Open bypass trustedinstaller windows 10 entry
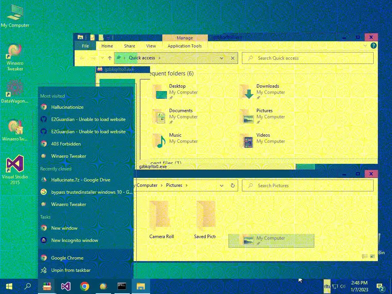The width and height of the screenshot is (392, 294). coord(86,192)
